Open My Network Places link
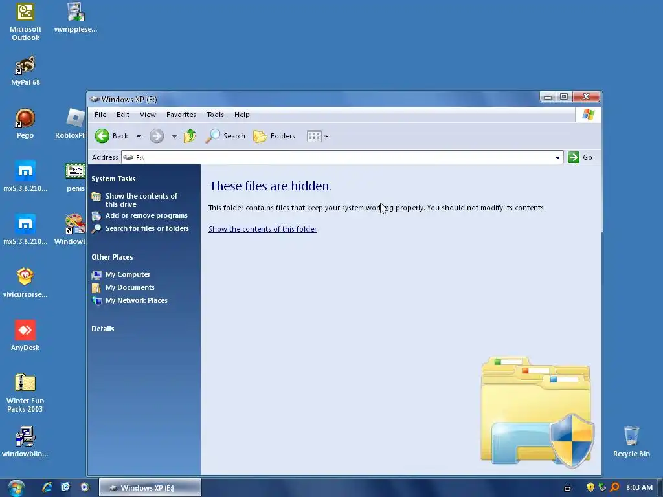The height and width of the screenshot is (497, 663). 136,300
